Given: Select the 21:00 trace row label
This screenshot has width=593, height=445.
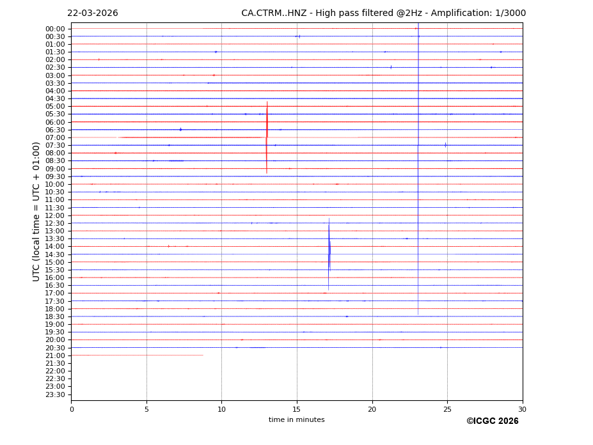Looking at the screenshot, I should pos(55,355).
